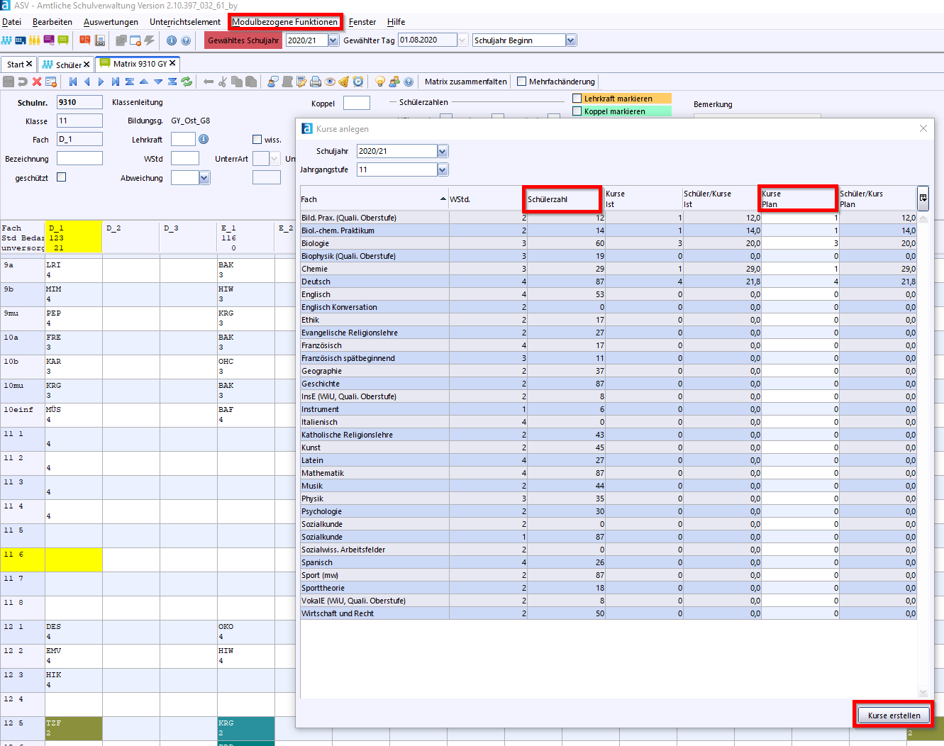Click the purple board toolbar icon
This screenshot has width=944, height=746.
point(49,40)
